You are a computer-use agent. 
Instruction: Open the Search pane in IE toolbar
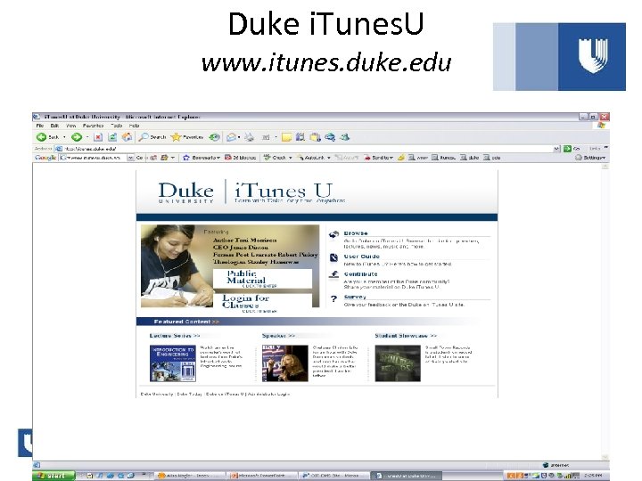pos(152,137)
